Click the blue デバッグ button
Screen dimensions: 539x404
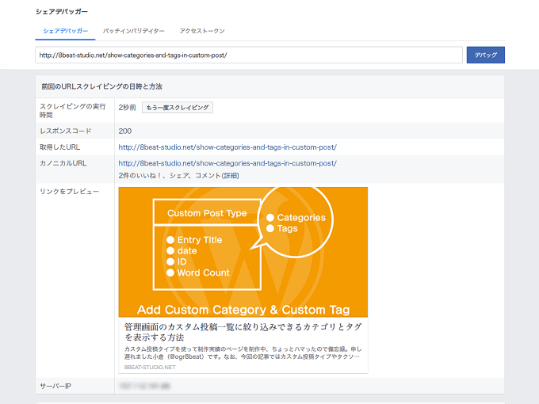485,55
